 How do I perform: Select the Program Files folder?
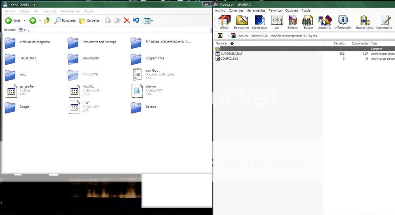pos(147,58)
